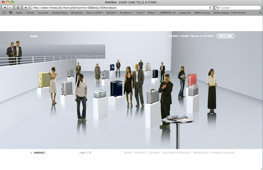Open the home page via house icon
The width and height of the screenshot is (263, 170).
pos(18,8)
